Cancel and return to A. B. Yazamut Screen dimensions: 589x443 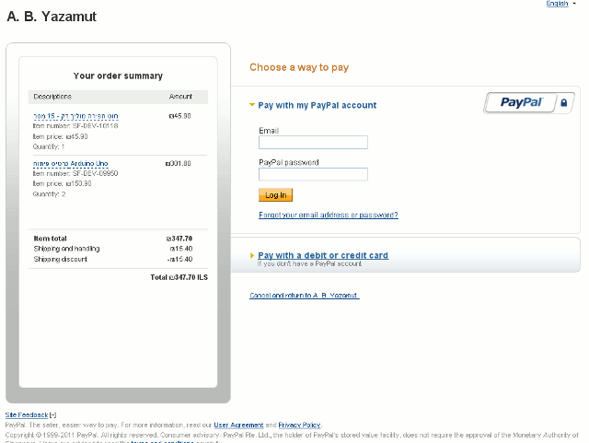(305, 296)
